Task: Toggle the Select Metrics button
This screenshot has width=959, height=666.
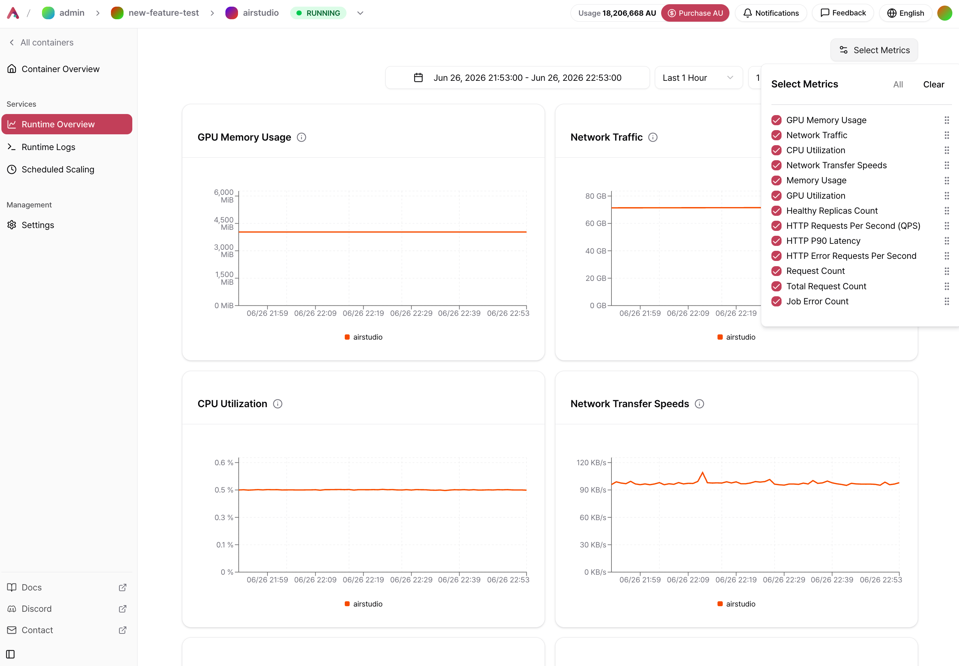Action: click(874, 50)
